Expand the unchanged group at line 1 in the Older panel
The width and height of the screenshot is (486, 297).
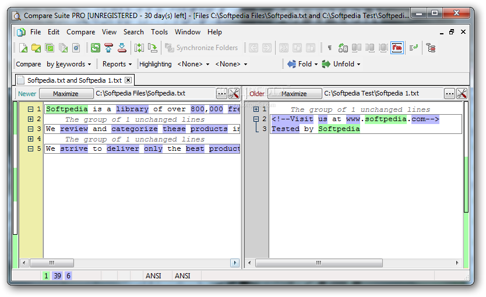coord(256,109)
